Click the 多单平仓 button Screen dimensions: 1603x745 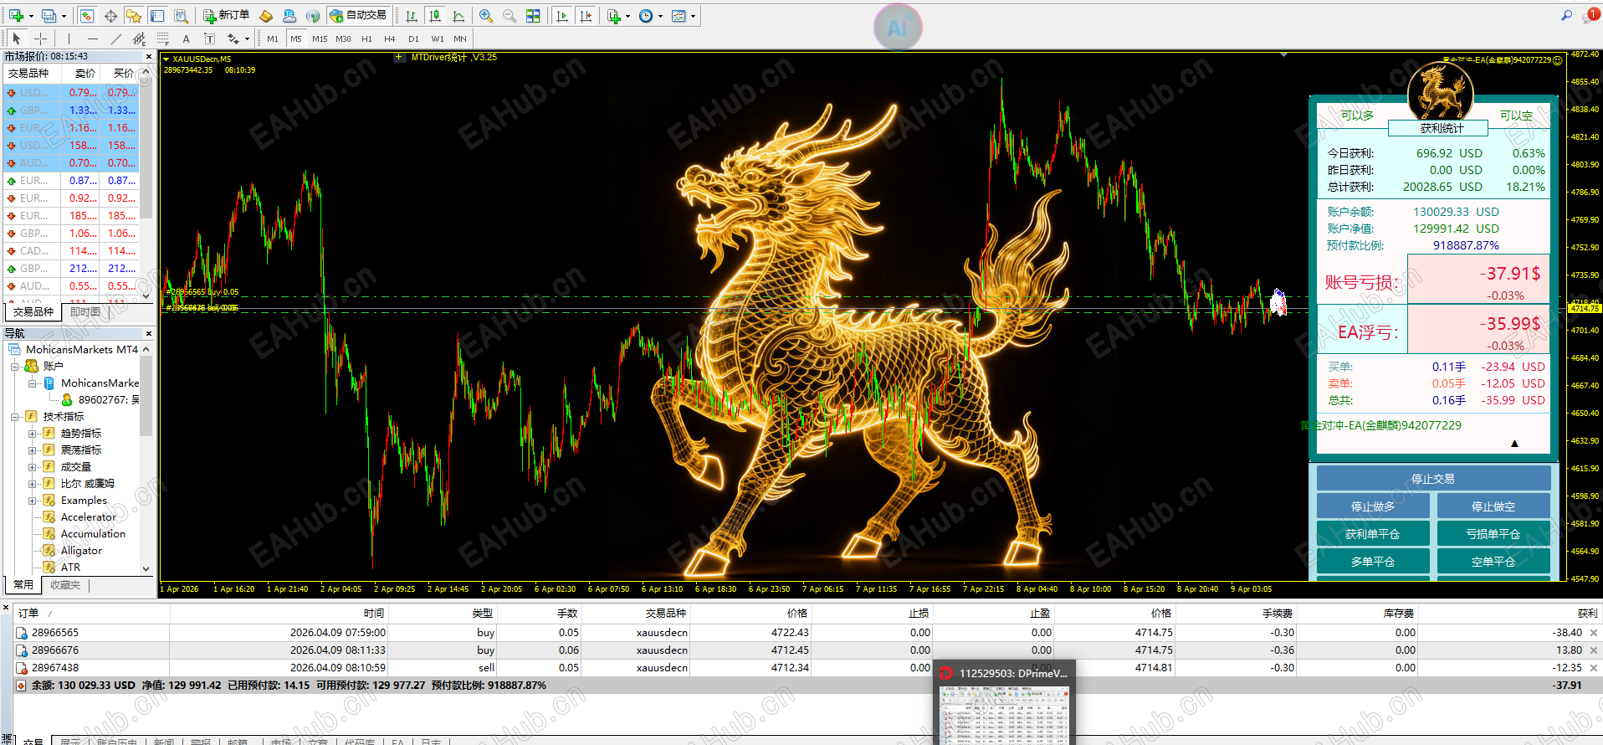click(x=1373, y=562)
